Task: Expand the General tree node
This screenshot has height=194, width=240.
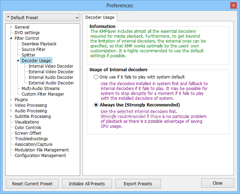Action: point(11,27)
